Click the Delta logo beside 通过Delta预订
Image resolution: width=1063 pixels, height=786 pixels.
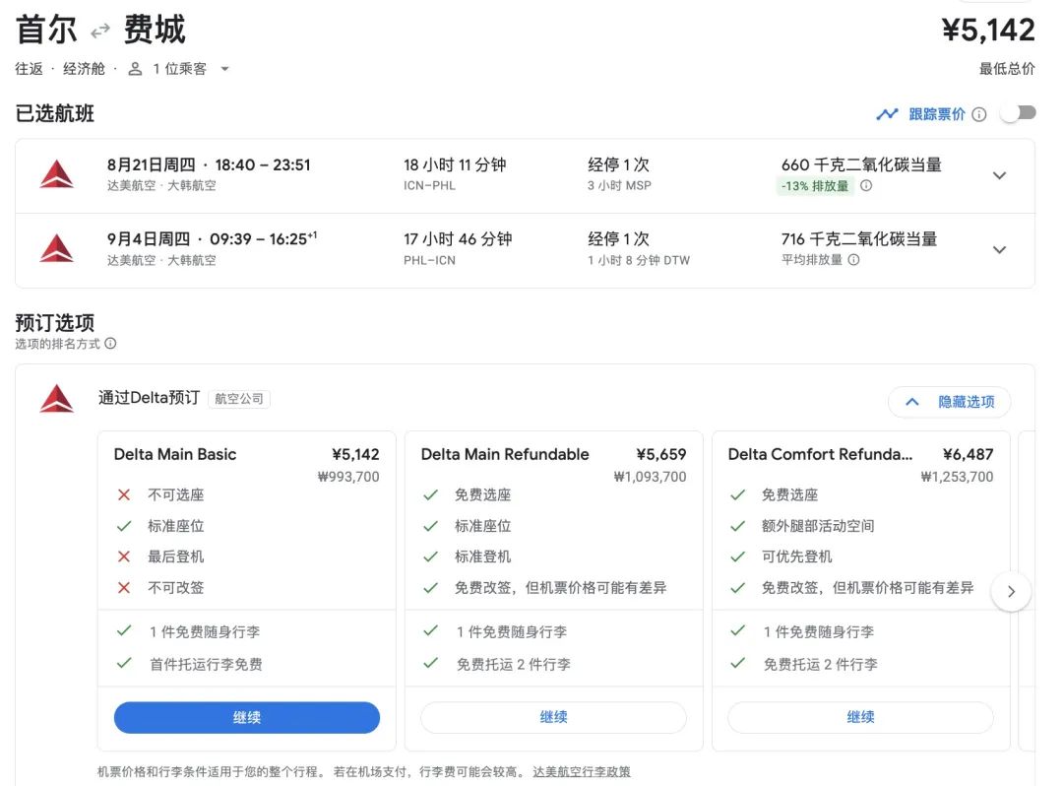click(x=56, y=399)
